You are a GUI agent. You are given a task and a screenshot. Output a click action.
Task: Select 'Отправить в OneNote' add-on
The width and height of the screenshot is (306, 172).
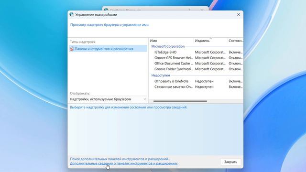(x=171, y=81)
